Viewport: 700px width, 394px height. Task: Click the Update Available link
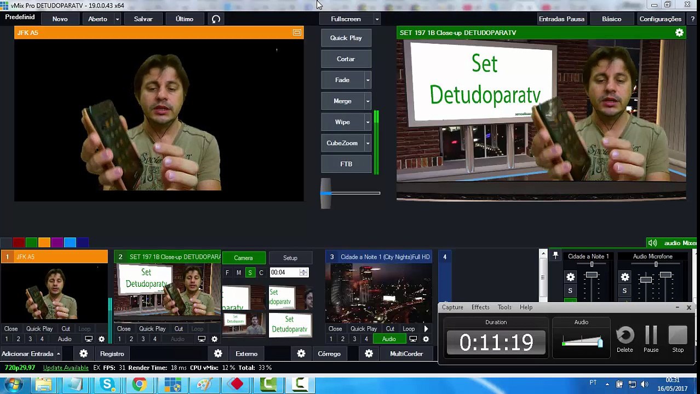tap(66, 368)
